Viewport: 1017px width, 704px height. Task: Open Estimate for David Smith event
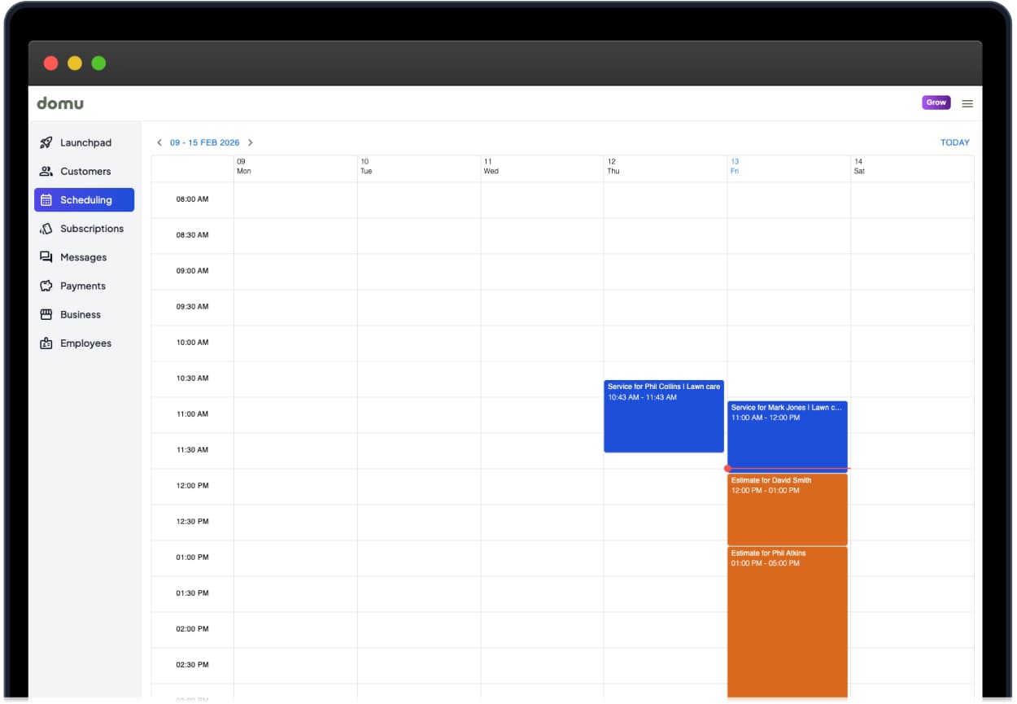pos(787,509)
